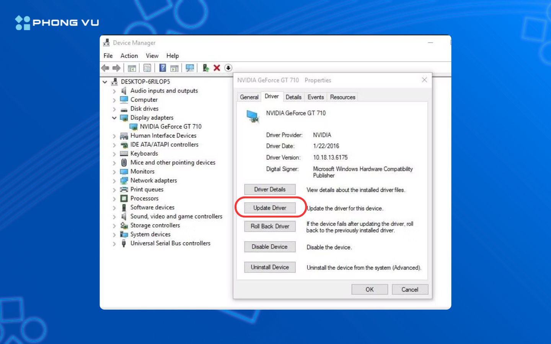Image resolution: width=551 pixels, height=344 pixels.
Task: Click the down-arrow Disable device toolbar icon
Action: click(x=228, y=68)
